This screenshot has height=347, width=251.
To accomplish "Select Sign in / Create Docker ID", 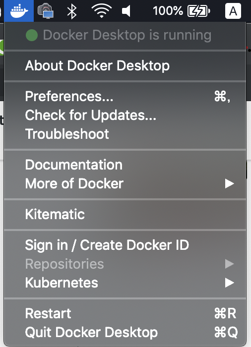I will point(125,245).
